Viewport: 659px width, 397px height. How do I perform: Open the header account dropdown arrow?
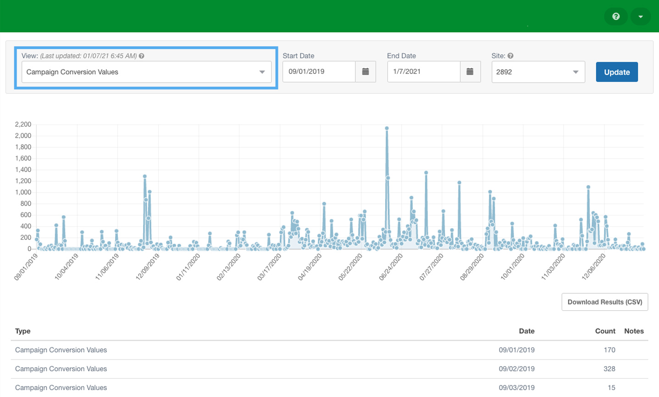640,17
